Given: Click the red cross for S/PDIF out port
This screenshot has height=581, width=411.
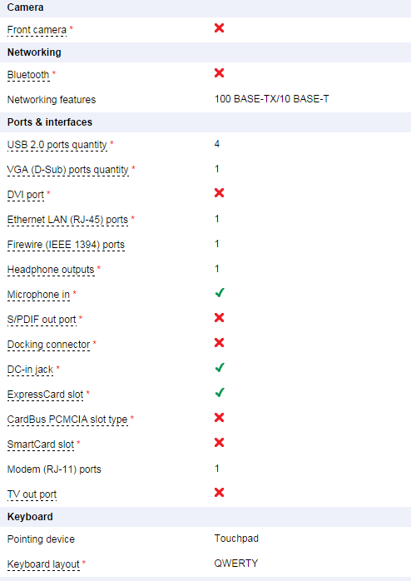Looking at the screenshot, I should coord(219,318).
